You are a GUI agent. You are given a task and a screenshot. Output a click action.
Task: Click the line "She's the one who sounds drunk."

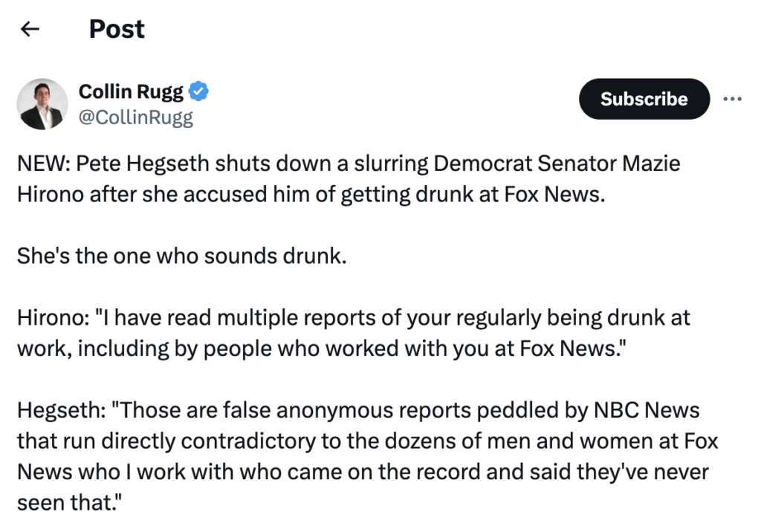(x=182, y=256)
